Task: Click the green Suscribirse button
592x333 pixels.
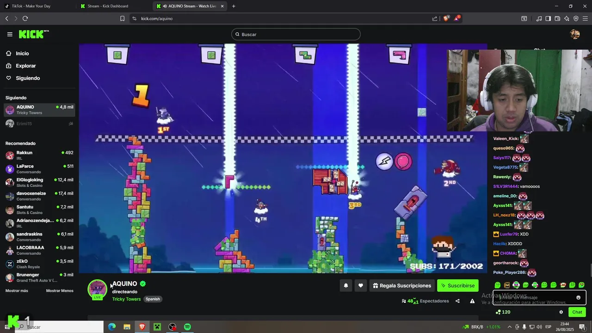Action: click(458, 286)
